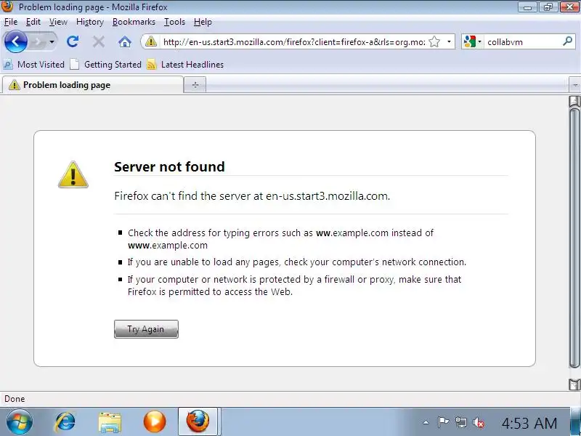The width and height of the screenshot is (581, 436).
Task: Click the greyed Forward arrow button
Action: [x=38, y=42]
